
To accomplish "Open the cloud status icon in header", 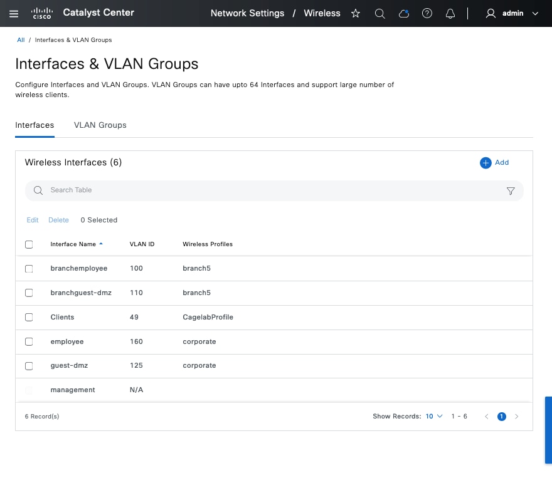I will [x=403, y=13].
